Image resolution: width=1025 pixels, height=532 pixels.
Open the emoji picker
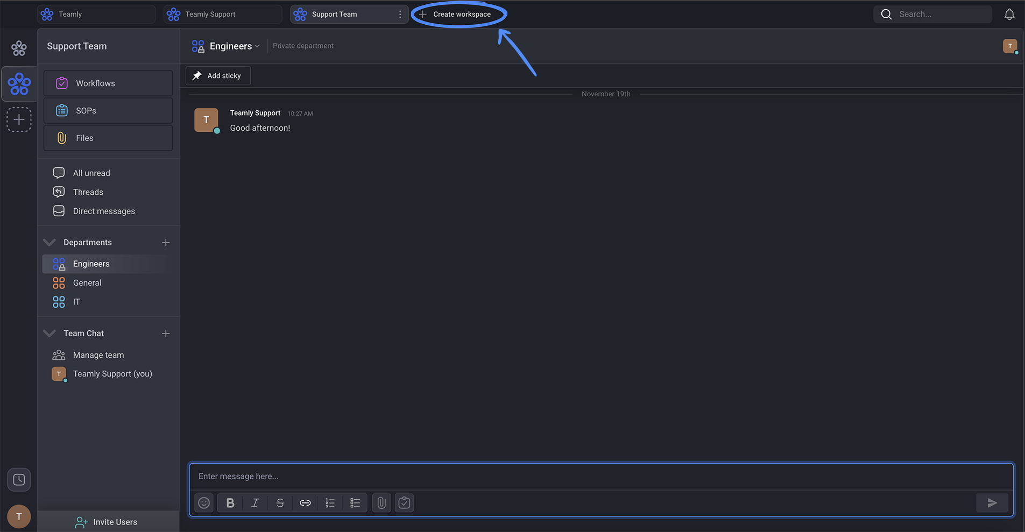pos(204,503)
